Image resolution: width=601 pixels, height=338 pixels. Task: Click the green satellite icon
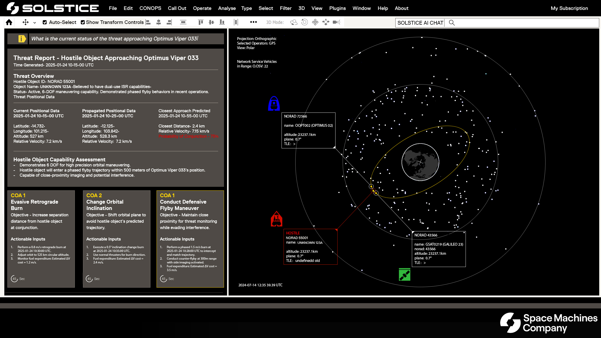tap(404, 275)
